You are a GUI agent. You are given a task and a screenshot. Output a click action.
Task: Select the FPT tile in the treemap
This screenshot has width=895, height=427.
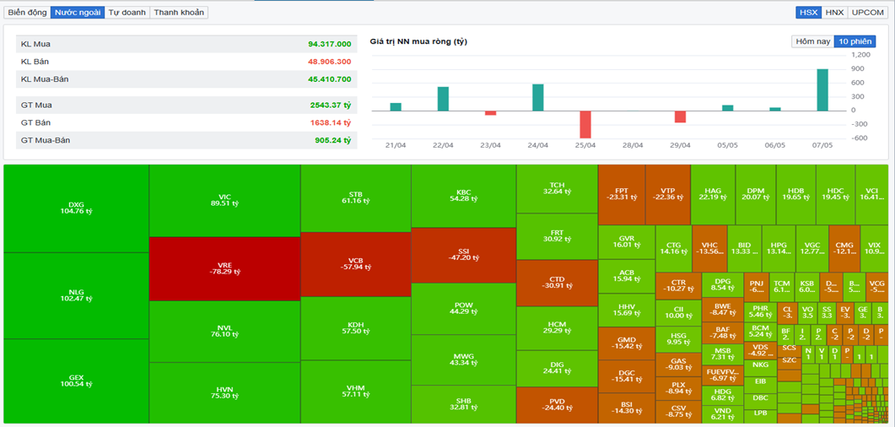[x=621, y=194]
